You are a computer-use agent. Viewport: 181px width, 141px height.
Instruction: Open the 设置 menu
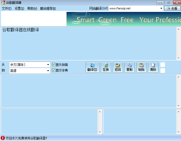[19, 8]
